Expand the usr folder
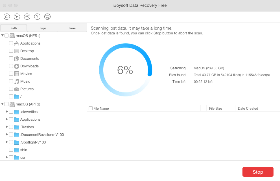Screen dimensions: 280x181 point(7,157)
